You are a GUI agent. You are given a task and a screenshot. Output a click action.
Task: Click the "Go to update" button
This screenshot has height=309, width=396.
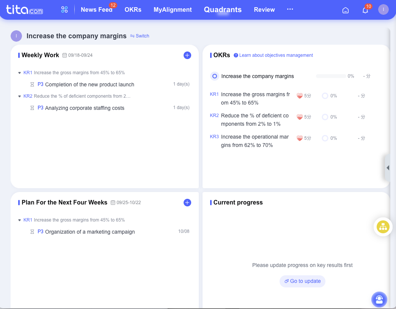click(302, 281)
